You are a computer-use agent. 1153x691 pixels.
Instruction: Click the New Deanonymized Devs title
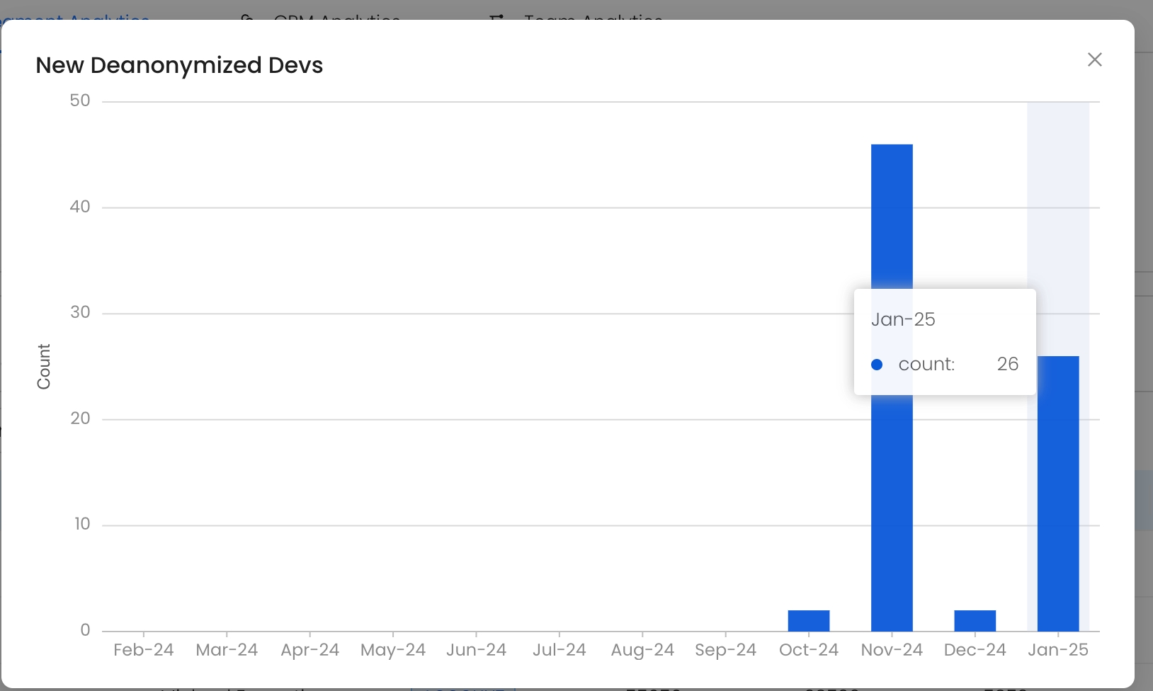[179, 65]
